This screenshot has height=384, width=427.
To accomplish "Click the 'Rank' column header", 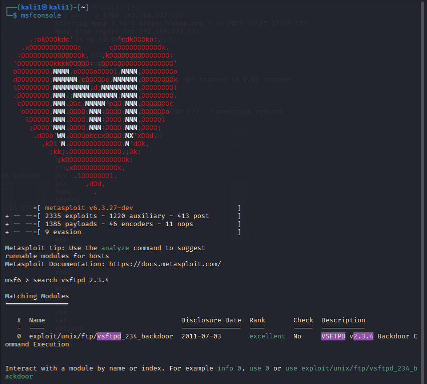I will tap(257, 320).
